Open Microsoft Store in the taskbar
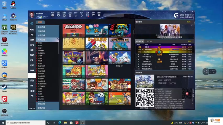Screen dimensions: 223x125 (71, 122)
